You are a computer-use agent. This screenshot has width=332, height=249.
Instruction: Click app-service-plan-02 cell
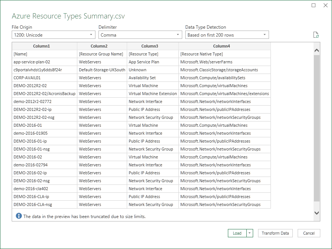point(45,62)
